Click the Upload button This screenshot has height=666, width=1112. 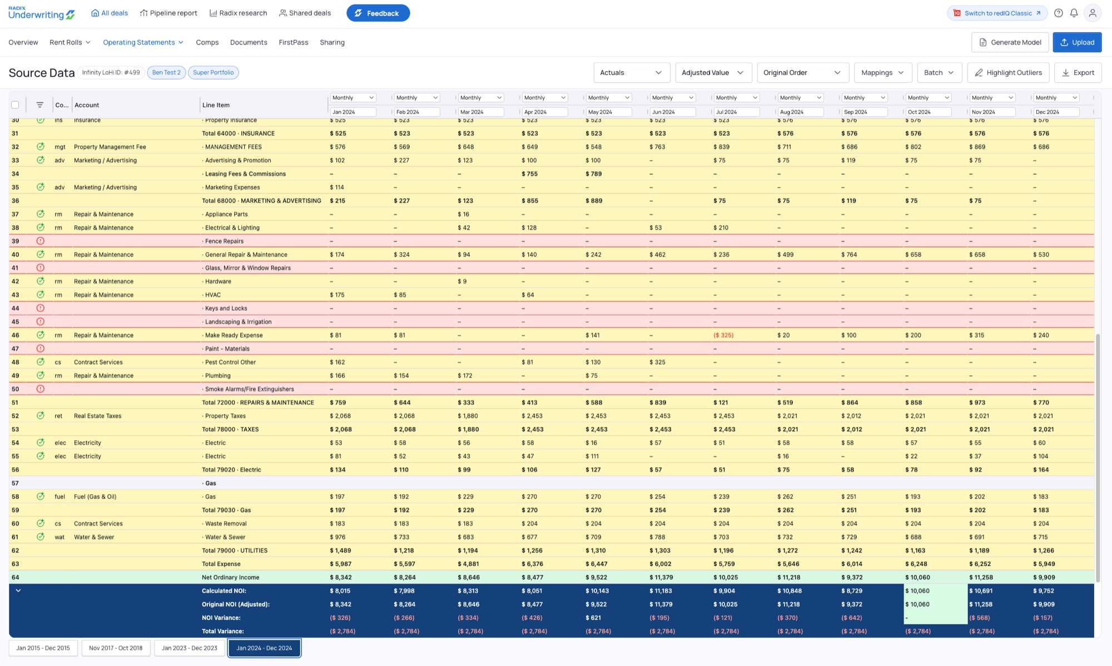[x=1077, y=42]
